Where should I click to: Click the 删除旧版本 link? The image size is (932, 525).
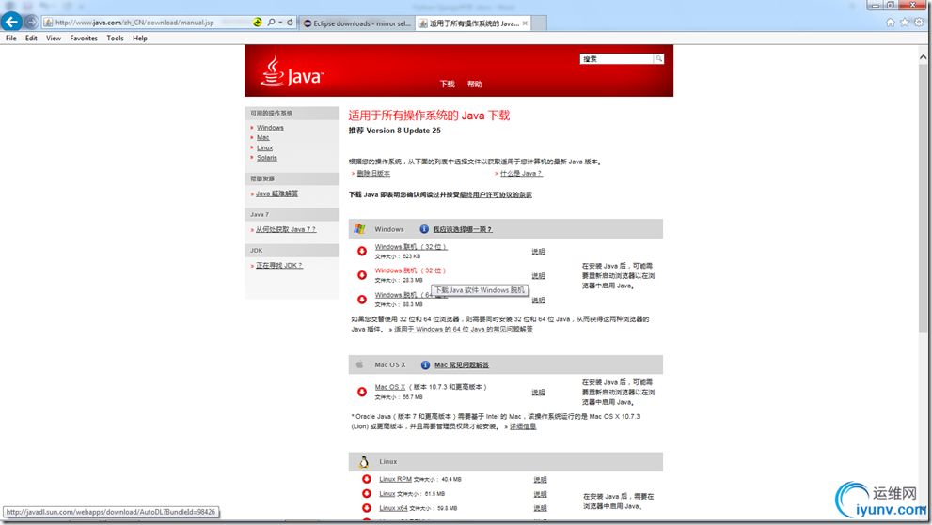click(373, 174)
